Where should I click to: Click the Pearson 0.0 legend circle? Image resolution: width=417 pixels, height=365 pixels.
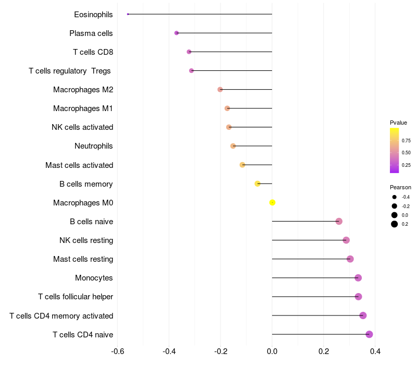[x=395, y=215]
